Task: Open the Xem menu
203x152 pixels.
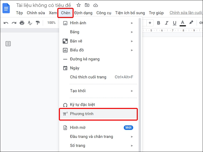Action: click(x=53, y=13)
